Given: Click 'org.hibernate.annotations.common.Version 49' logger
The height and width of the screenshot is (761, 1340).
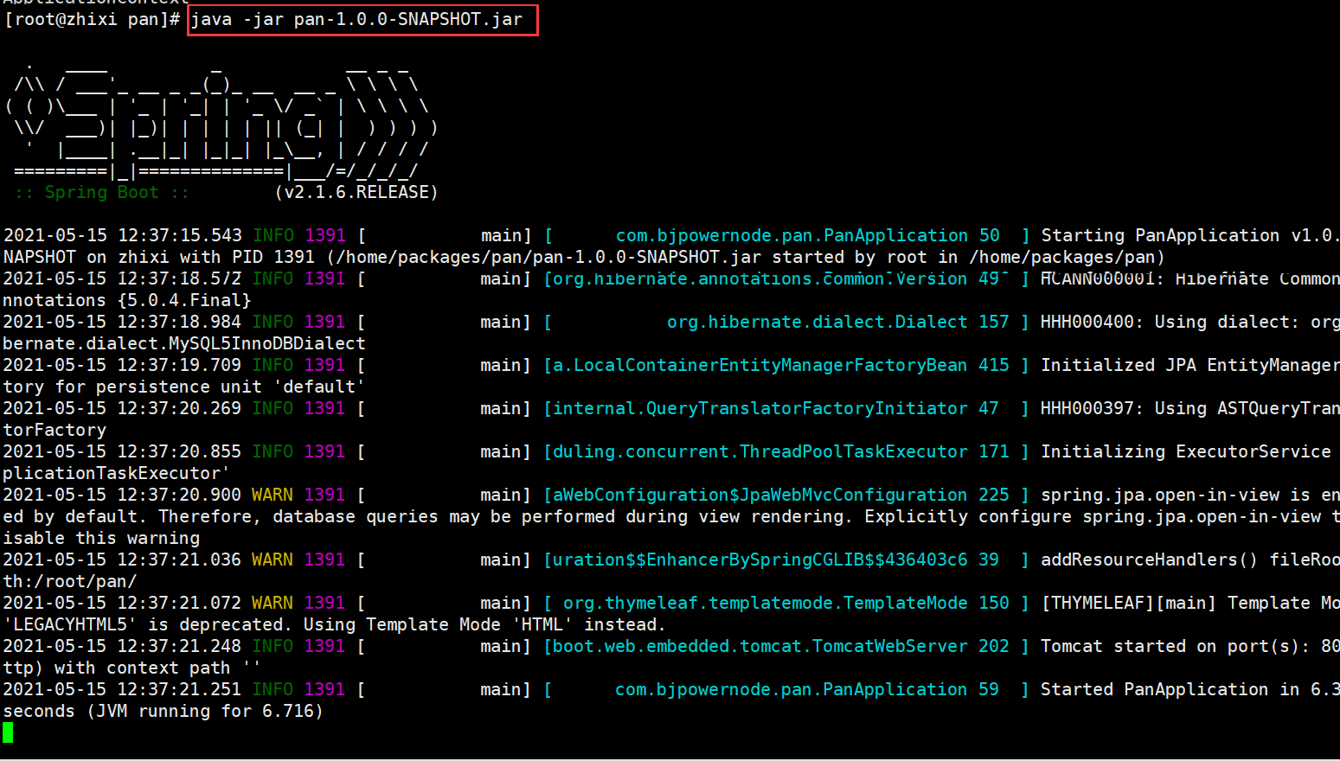Looking at the screenshot, I should [776, 278].
